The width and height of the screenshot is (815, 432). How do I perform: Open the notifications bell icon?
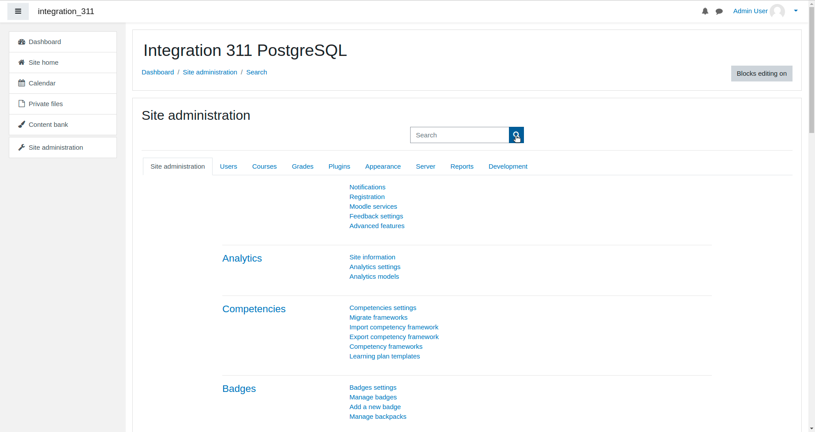click(x=705, y=11)
